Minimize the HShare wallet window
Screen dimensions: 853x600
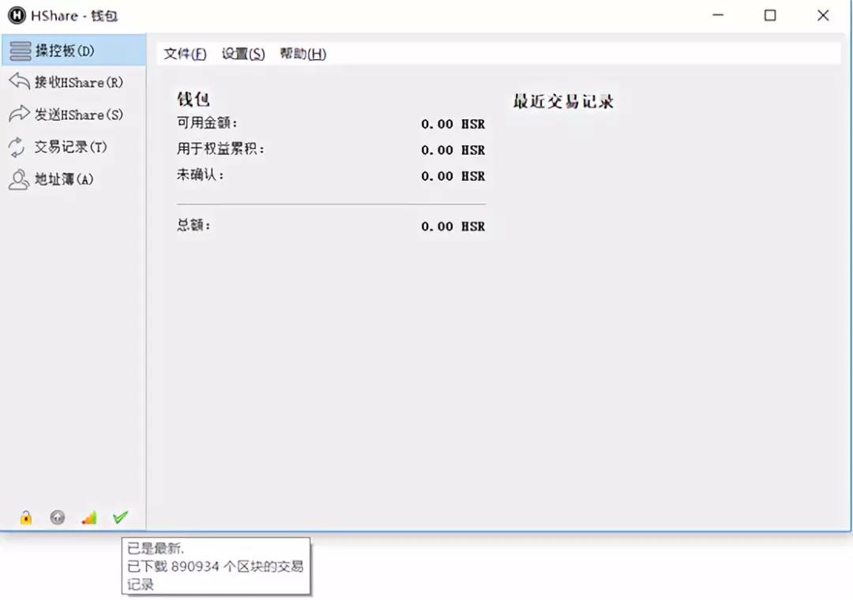(x=718, y=15)
